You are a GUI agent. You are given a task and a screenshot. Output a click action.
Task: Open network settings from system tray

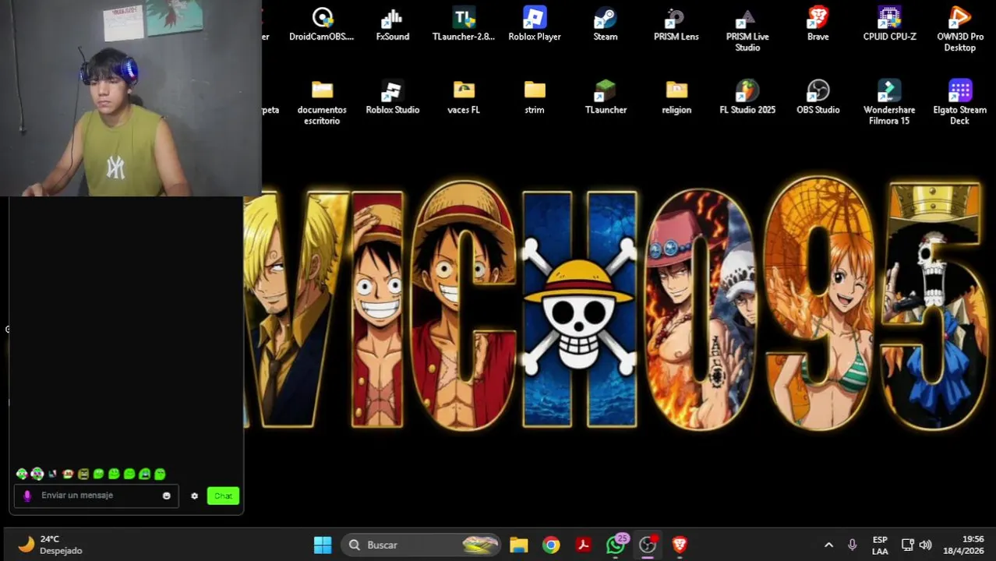[908, 545]
